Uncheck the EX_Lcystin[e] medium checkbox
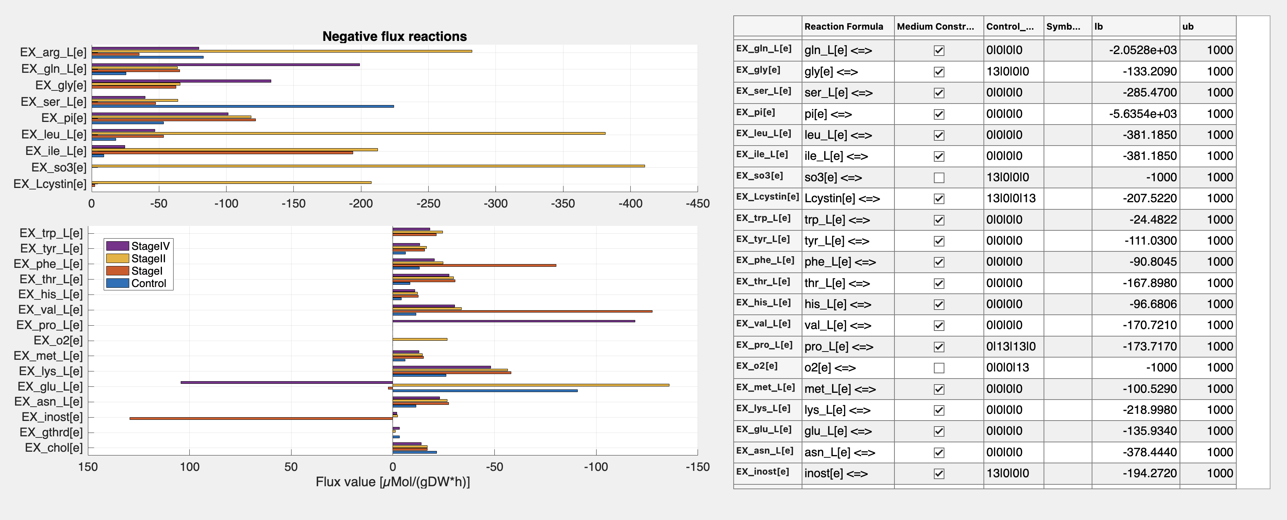The width and height of the screenshot is (1287, 520). point(939,198)
